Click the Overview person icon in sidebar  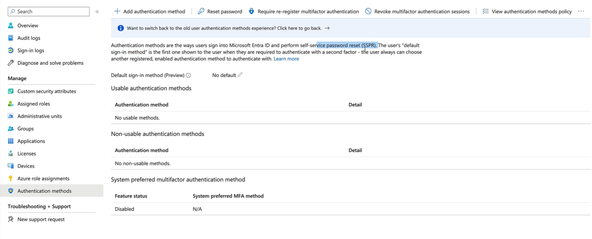point(11,26)
